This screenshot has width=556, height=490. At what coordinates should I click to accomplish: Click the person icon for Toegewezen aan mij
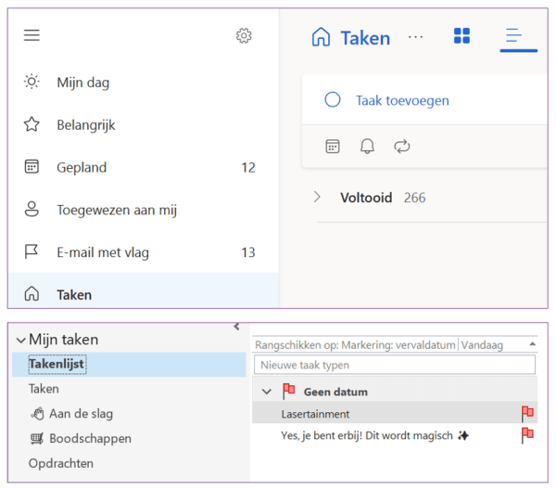tap(32, 209)
